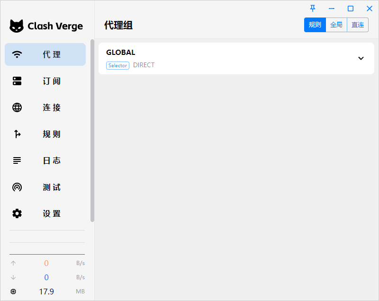Select the 规则 (Rule) mode tab
Image resolution: width=379 pixels, height=301 pixels.
[x=315, y=25]
